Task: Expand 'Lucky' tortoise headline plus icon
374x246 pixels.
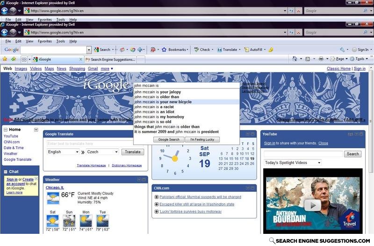Action: (157, 211)
